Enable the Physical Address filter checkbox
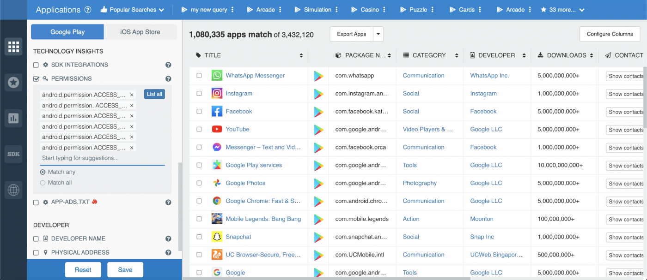The height and width of the screenshot is (280, 647). (x=36, y=253)
